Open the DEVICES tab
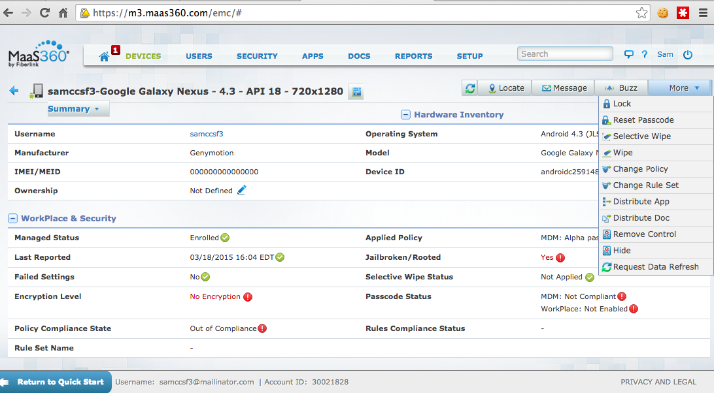Viewport: 714px width, 393px height. (143, 56)
